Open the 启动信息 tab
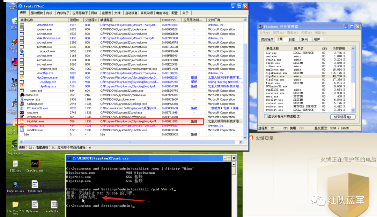 coord(131,13)
